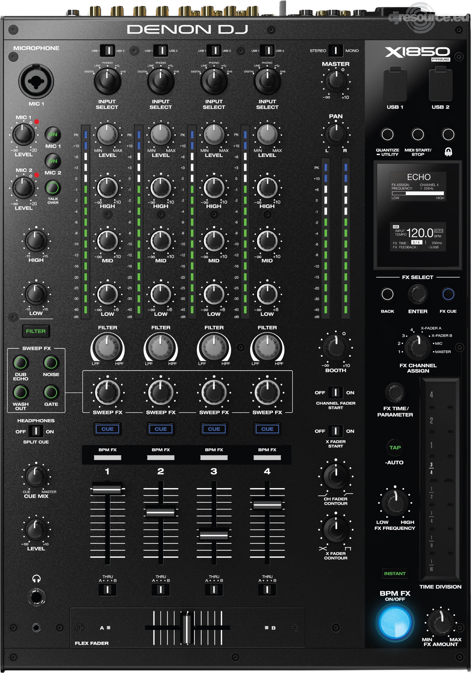471x673 pixels.
Task: Click the MIC 1 ON button
Action: click(53, 134)
